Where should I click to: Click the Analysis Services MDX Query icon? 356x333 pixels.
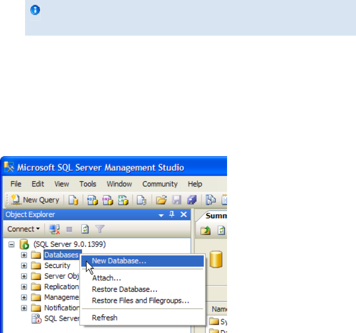[x=92, y=200]
